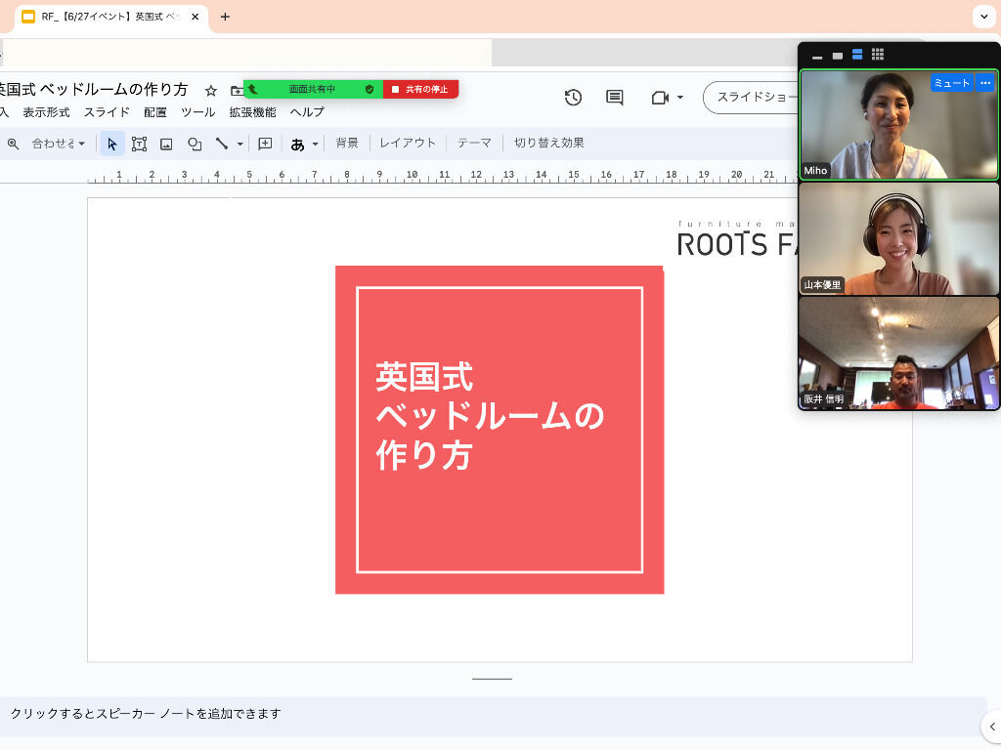Screen dimensions: 1001x750
Task: Show all comments icon
Action: (615, 98)
